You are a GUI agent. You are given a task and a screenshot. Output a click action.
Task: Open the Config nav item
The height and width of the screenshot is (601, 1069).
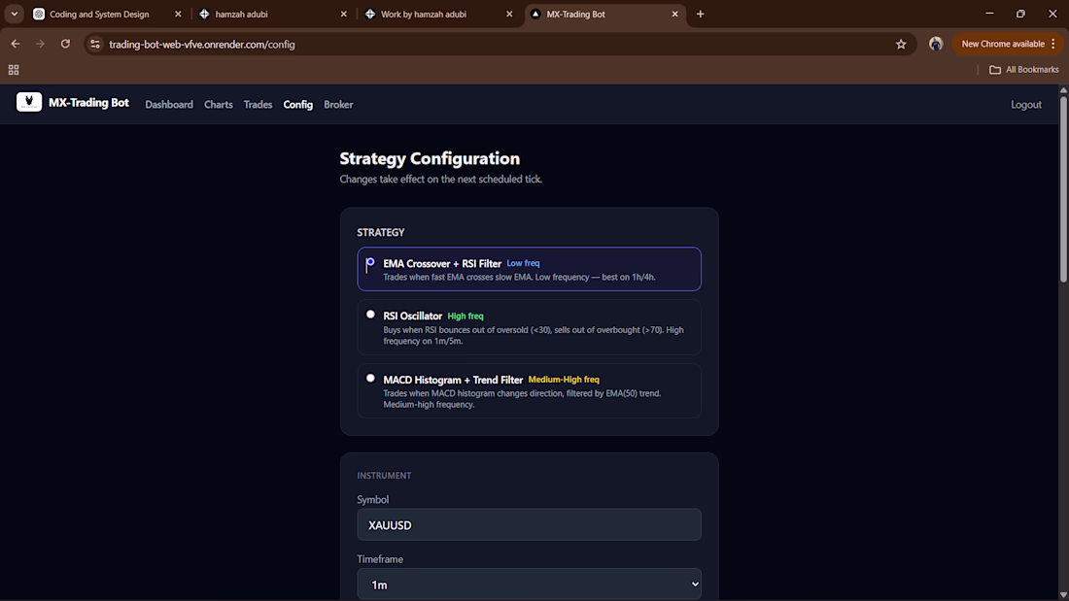(x=298, y=104)
